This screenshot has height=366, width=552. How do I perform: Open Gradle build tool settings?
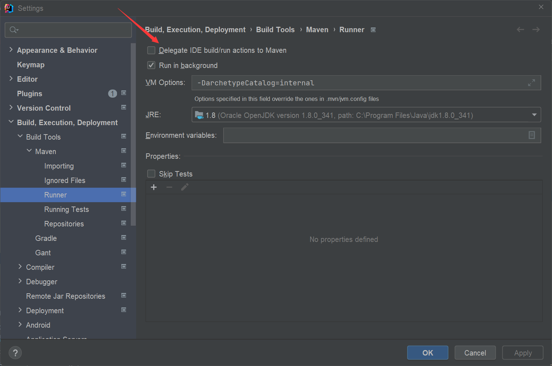46,238
